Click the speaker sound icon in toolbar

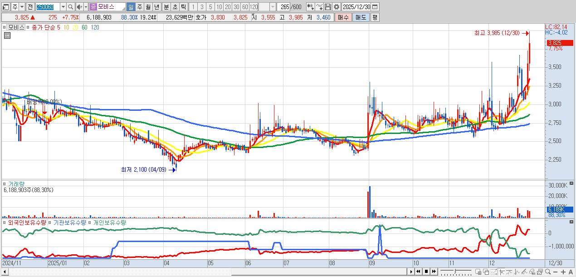(x=79, y=7)
